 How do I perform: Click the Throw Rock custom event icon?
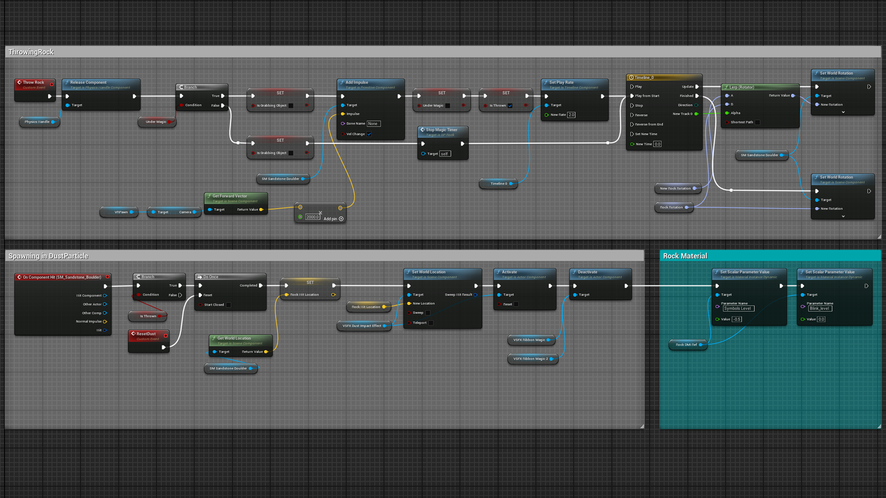pyautogui.click(x=19, y=82)
